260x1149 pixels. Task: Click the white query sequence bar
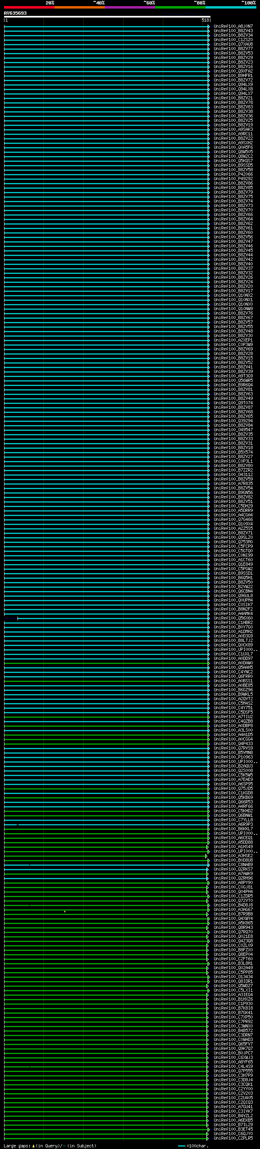coord(107,16)
